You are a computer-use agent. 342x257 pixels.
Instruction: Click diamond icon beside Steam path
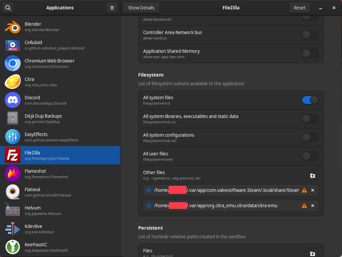tap(149, 190)
